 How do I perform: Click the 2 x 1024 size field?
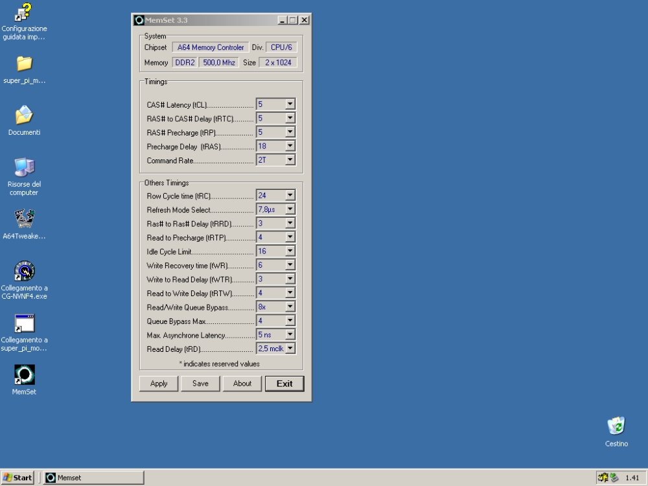[278, 62]
